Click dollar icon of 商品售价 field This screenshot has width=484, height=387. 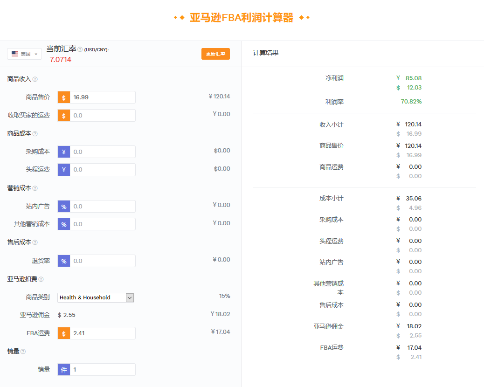tap(64, 97)
